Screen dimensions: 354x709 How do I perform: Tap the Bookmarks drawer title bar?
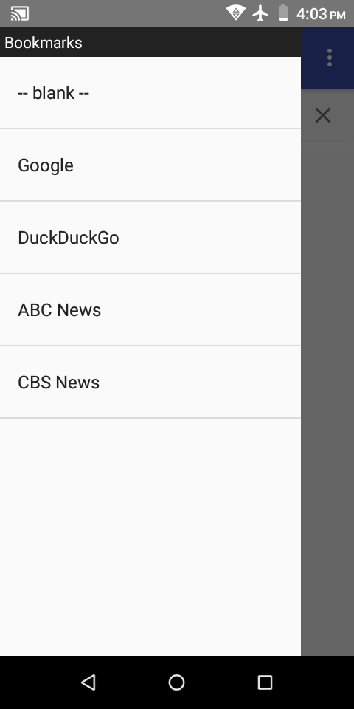click(x=150, y=41)
